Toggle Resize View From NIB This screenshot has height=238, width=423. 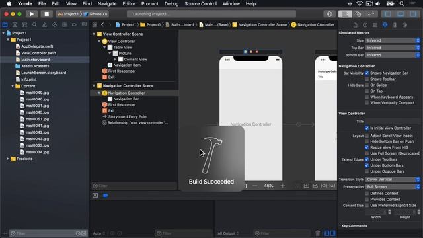coord(367,147)
